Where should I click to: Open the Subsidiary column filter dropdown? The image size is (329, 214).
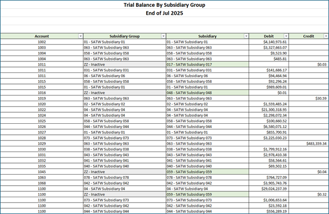[x=246, y=36]
